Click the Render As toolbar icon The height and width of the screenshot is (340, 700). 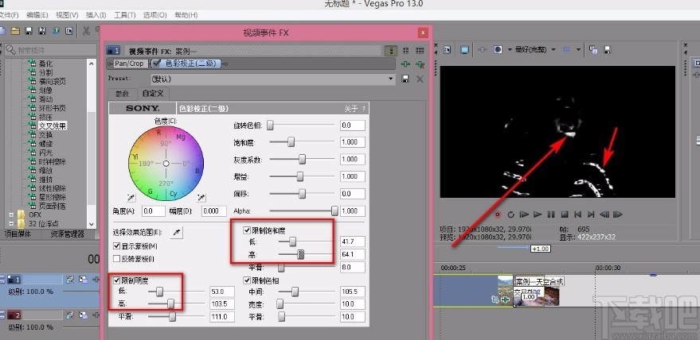pyautogui.click(x=56, y=31)
